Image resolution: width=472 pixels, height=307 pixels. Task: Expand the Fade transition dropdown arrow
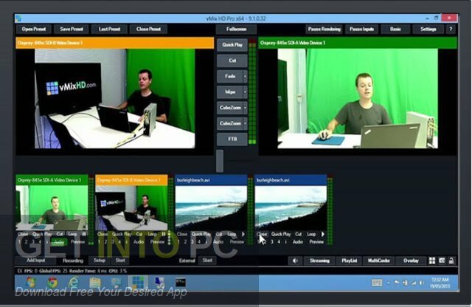point(245,76)
